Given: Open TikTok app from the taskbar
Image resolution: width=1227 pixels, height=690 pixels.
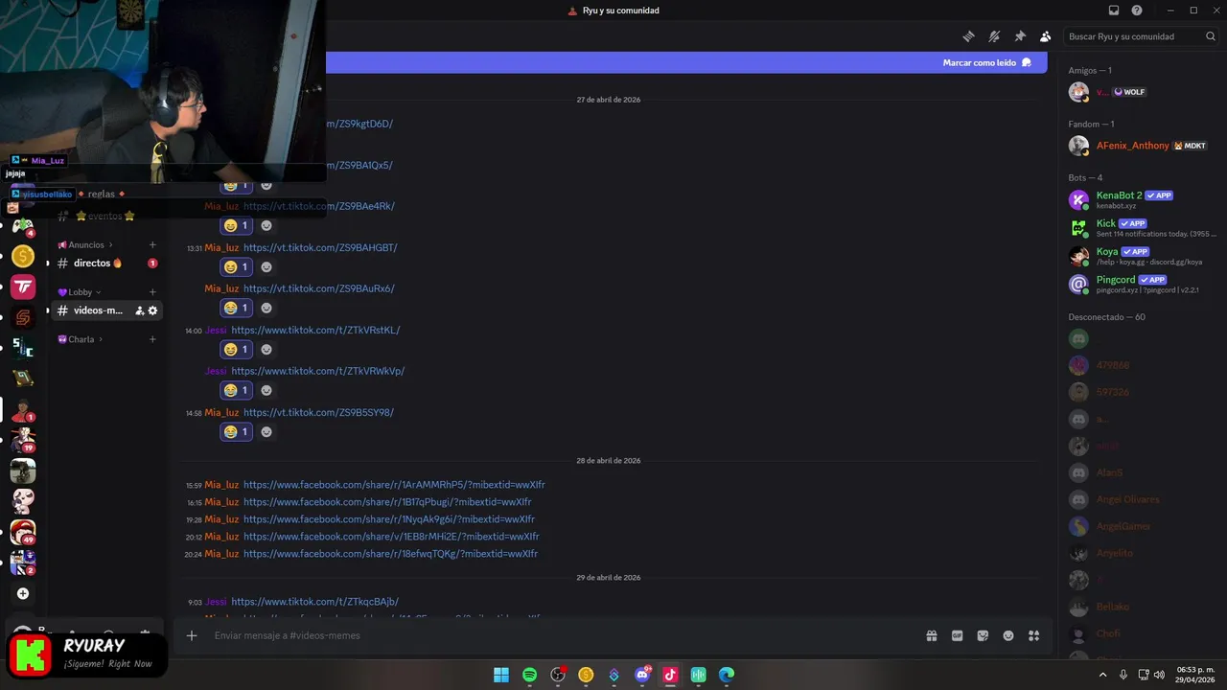Looking at the screenshot, I should click(670, 675).
